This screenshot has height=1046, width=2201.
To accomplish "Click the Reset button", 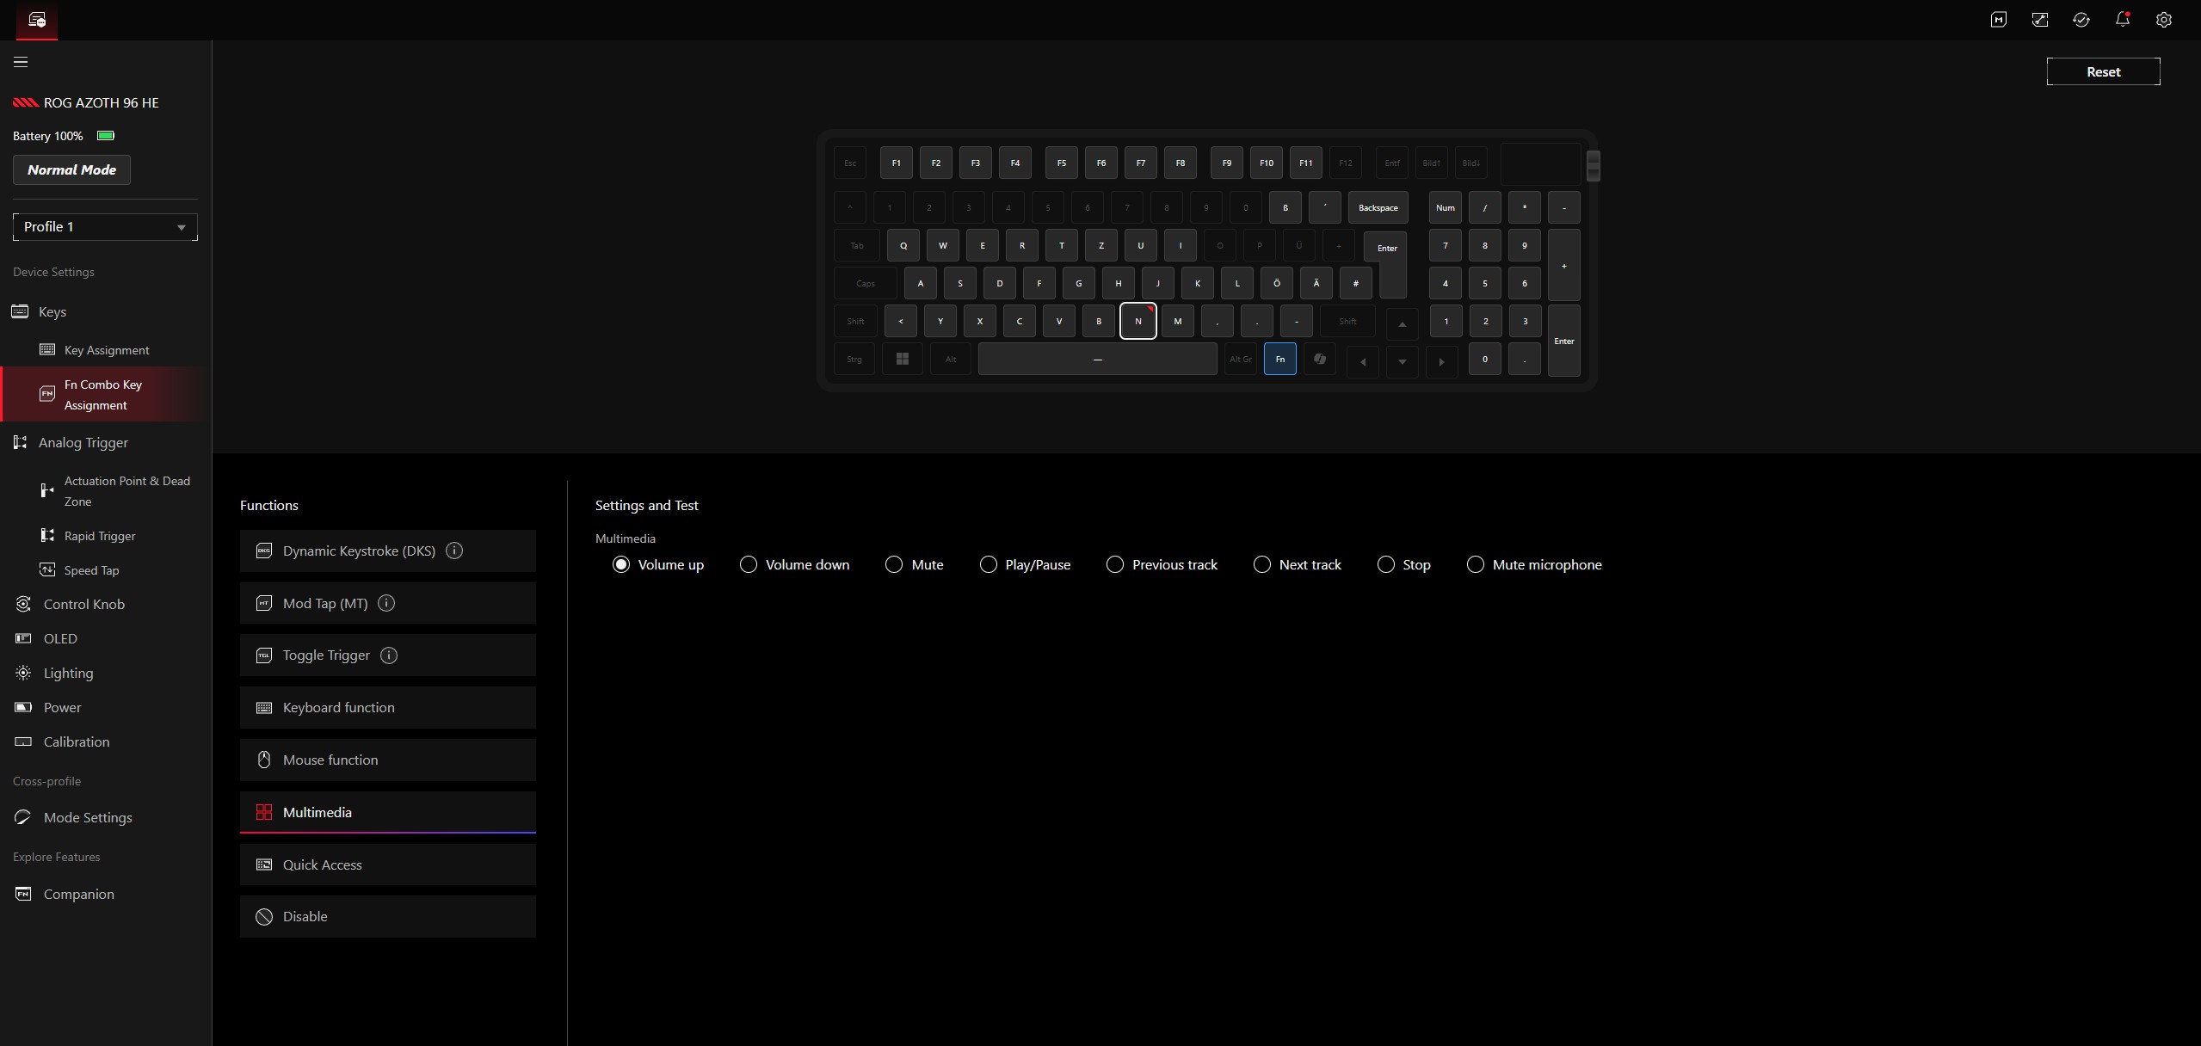I will (2102, 72).
